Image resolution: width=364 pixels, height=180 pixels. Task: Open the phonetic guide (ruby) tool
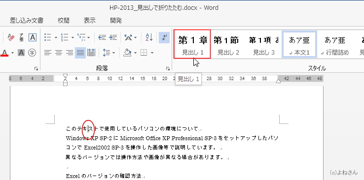[21, 37]
